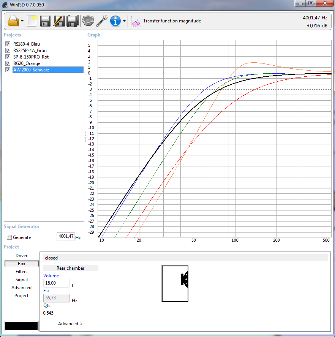Open project with the folder icon
Screen dimensions: 335x337
click(13, 21)
